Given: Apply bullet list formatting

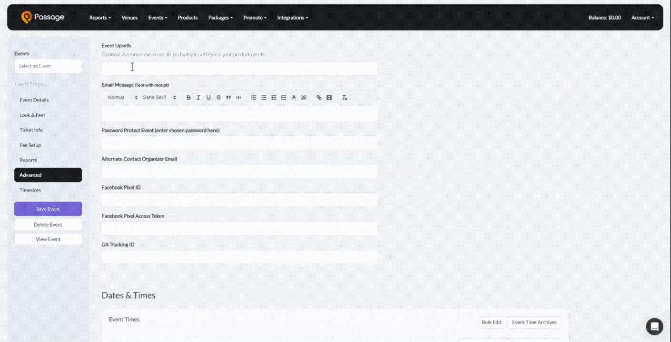Looking at the screenshot, I should pos(264,98).
